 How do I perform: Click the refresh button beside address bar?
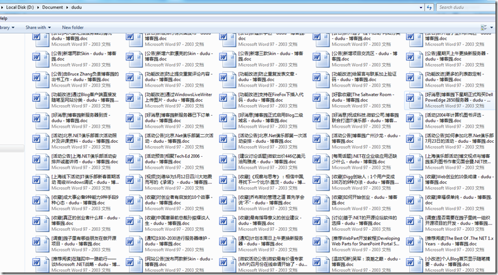429,8
